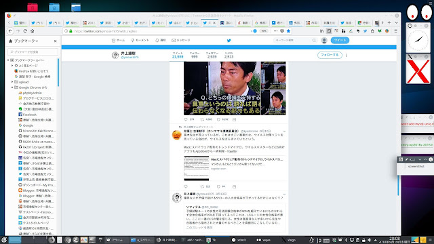Image resolution: width=434 pixels, height=244 pixels.
Task: Open the page actions three-dot menu
Action: 275,31
